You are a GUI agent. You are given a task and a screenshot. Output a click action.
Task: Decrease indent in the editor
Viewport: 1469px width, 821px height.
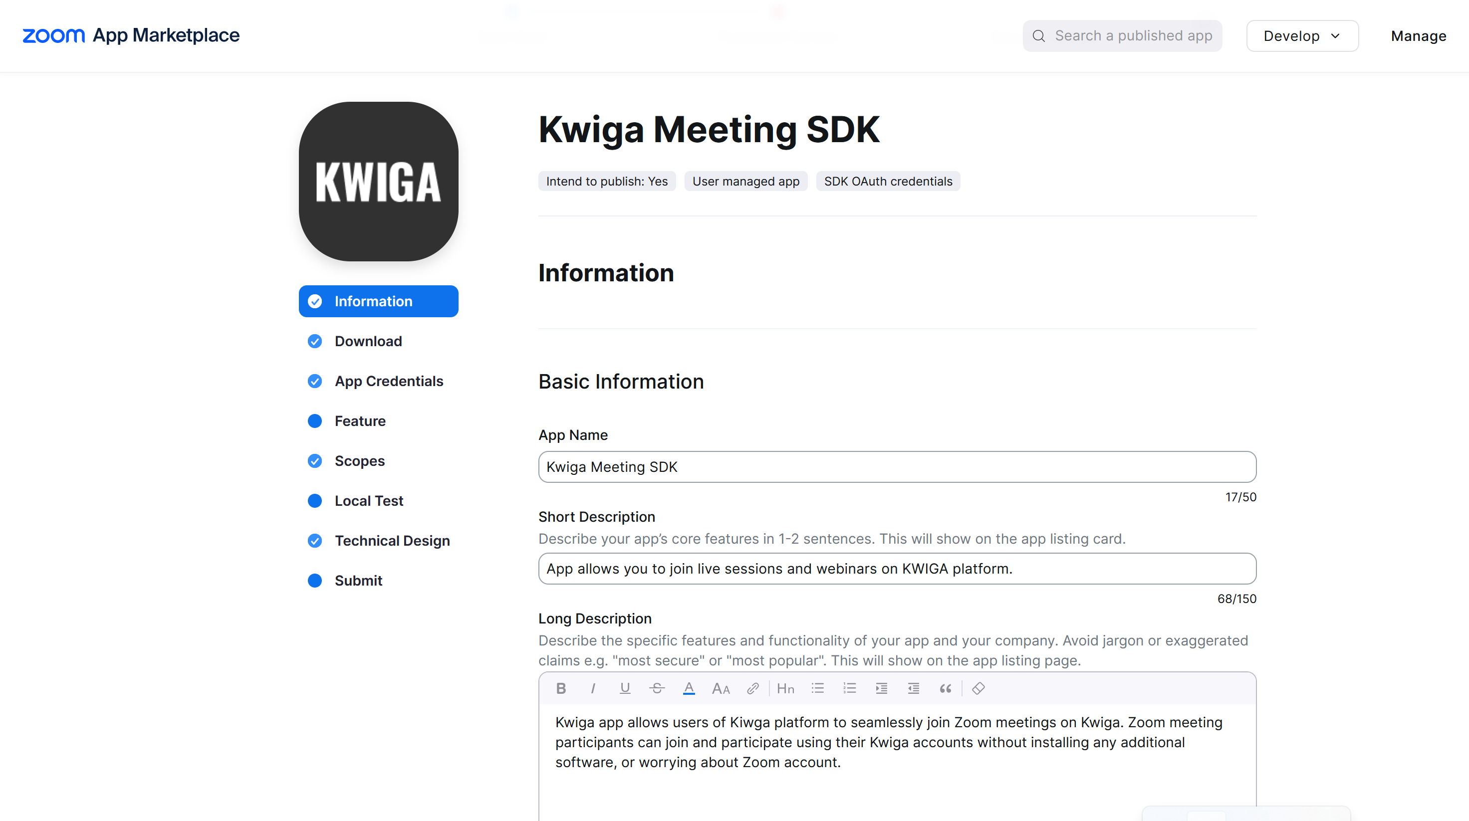914,688
